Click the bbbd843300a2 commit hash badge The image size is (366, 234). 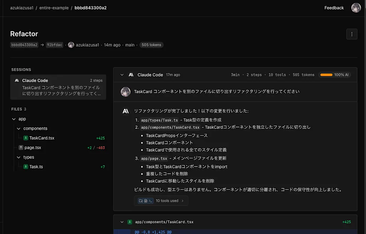24,45
